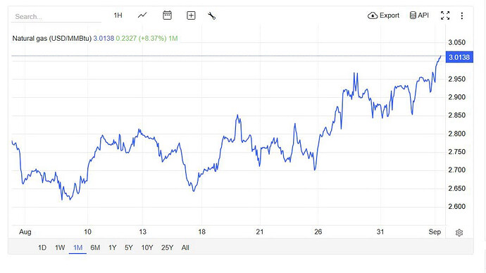
Task: Select the All time range
Action: [185, 248]
